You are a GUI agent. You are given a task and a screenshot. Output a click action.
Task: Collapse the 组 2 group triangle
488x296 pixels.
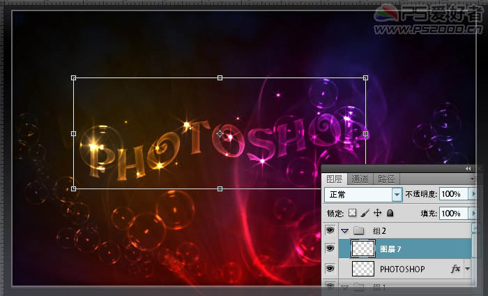[x=344, y=230]
